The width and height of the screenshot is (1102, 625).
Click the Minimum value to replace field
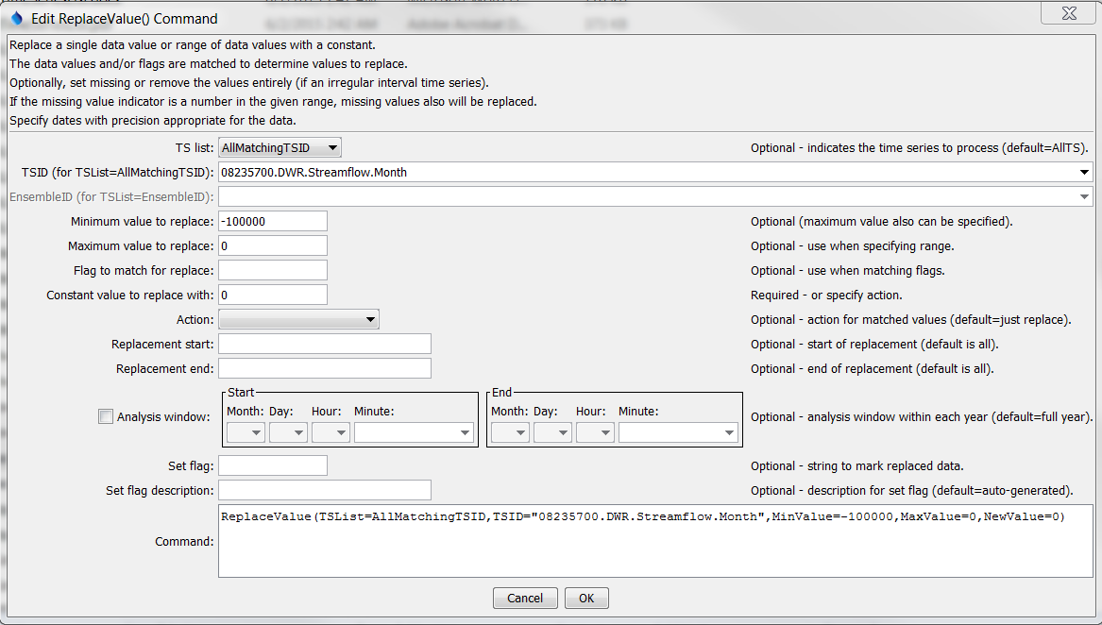click(273, 221)
